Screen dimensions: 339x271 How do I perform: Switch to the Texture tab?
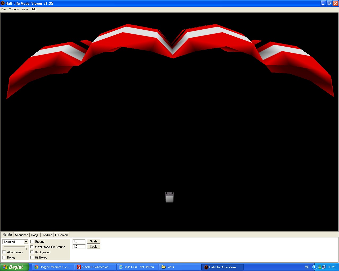47,235
